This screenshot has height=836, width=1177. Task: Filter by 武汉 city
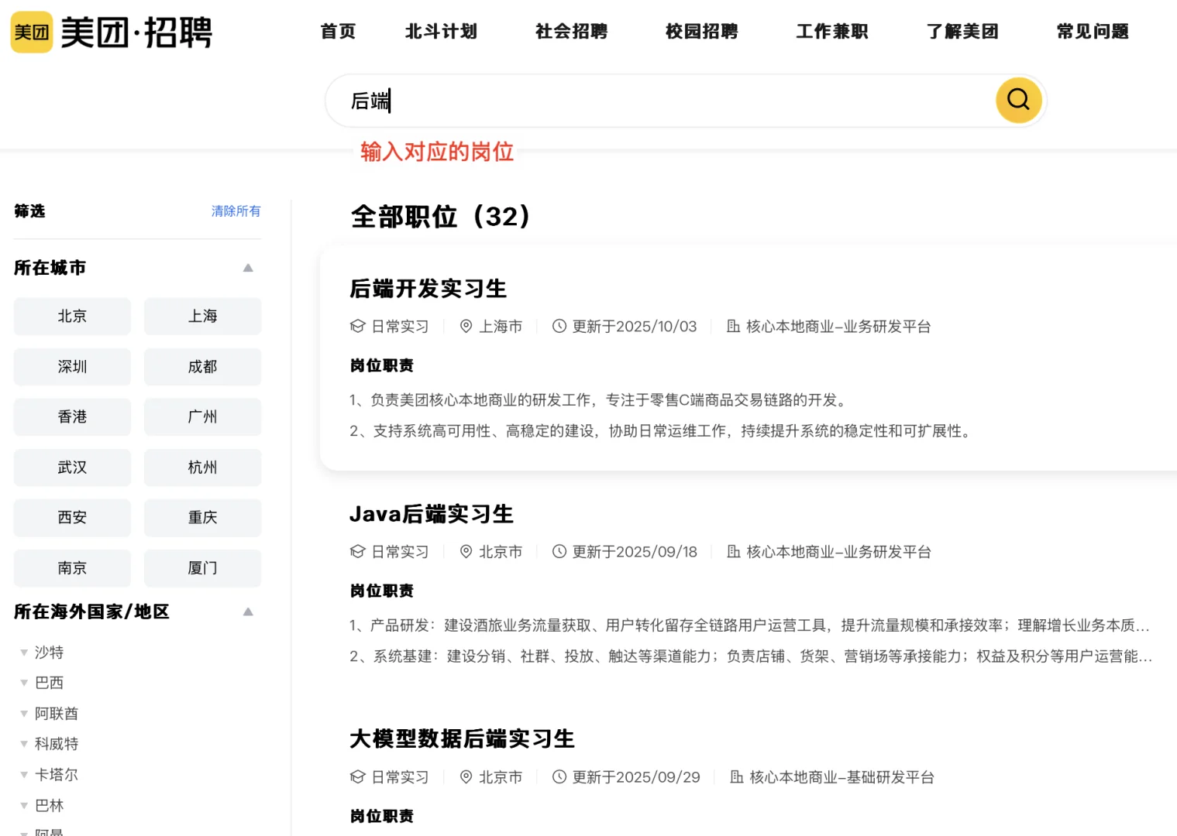click(x=72, y=468)
